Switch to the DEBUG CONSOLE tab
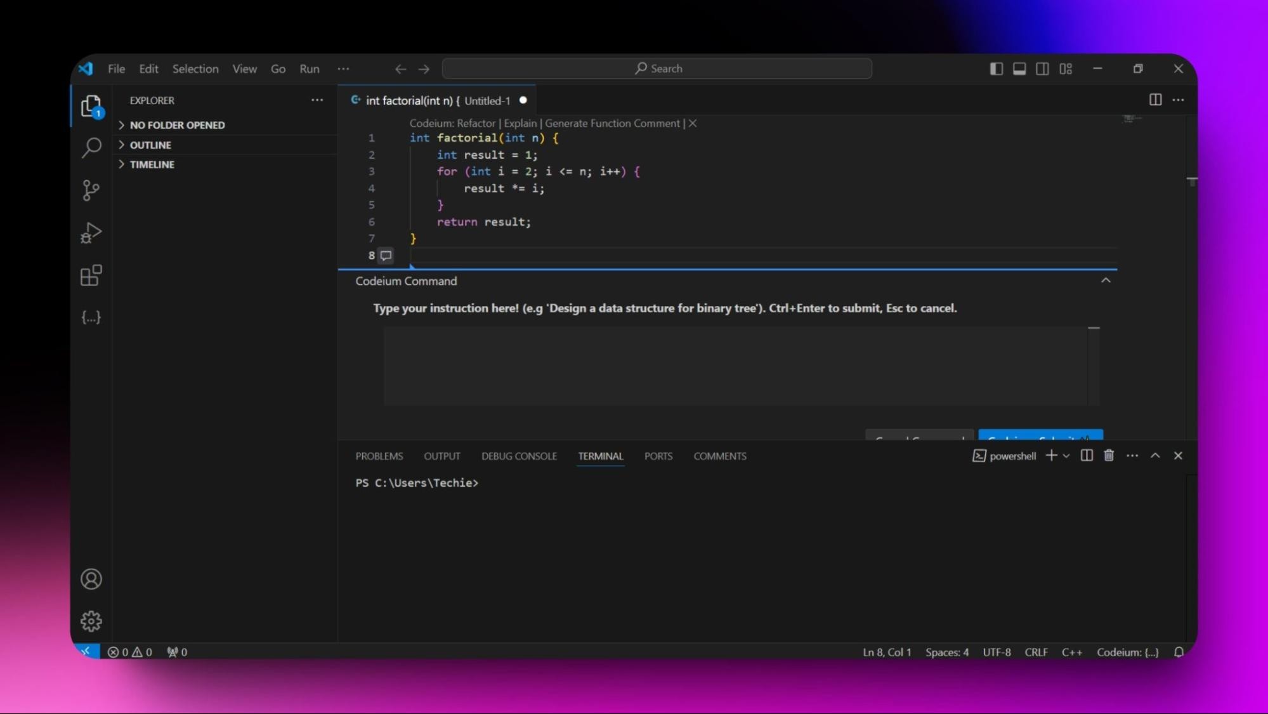 pos(519,456)
